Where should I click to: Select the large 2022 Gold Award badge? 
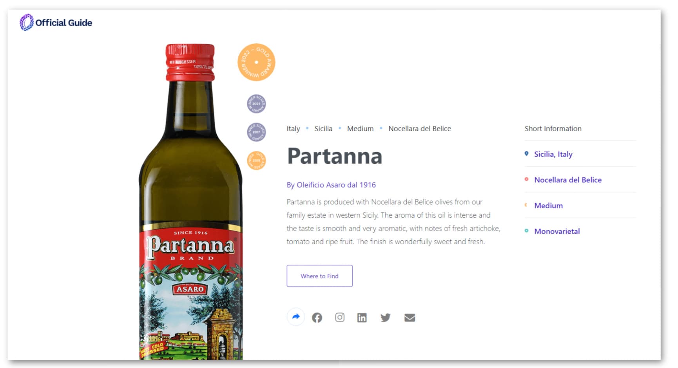[x=256, y=62]
